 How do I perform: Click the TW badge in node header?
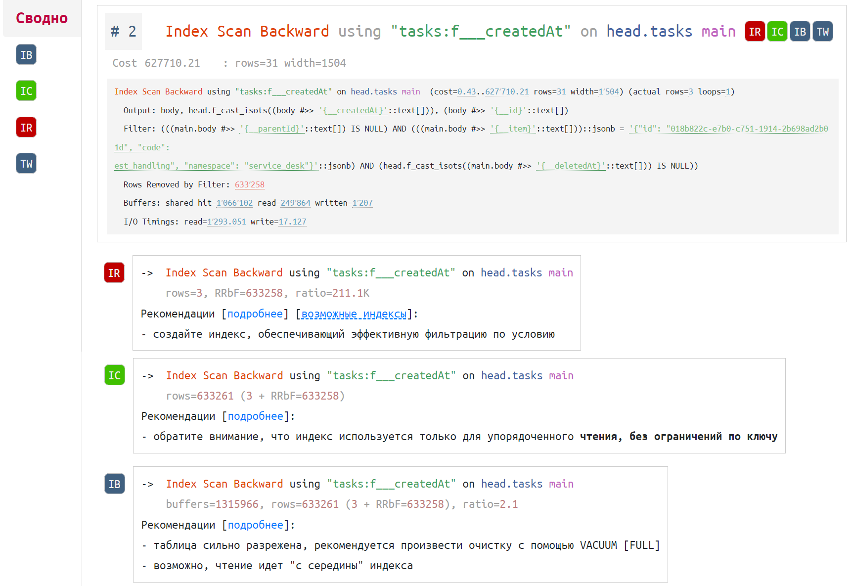(x=823, y=32)
